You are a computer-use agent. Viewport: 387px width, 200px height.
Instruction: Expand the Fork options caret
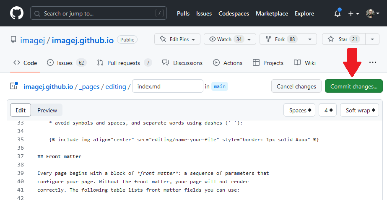(x=310, y=39)
